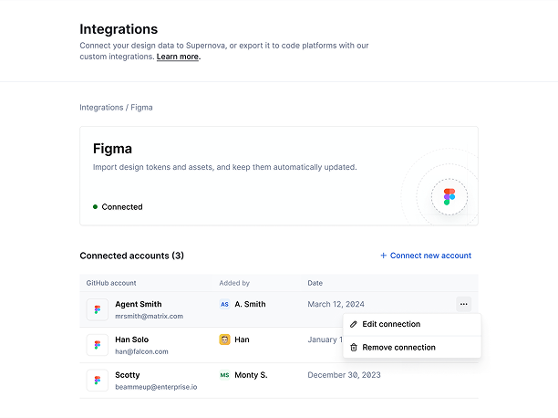Open the Learn more link

(x=177, y=57)
